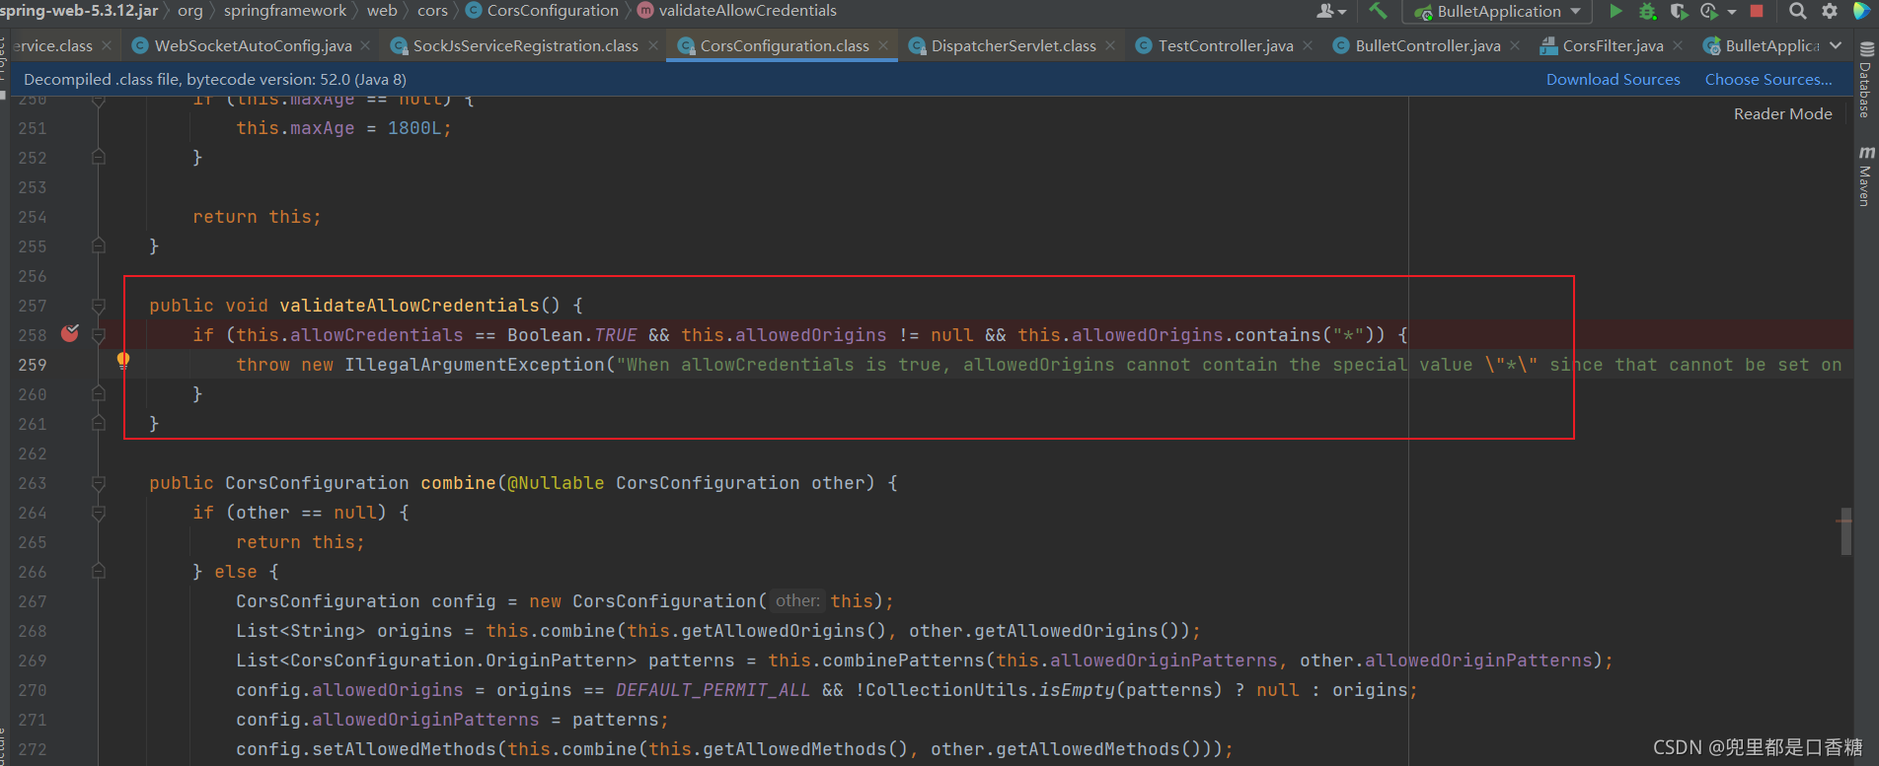The image size is (1879, 766).
Task: Click the web breadcrumb segment
Action: tap(382, 10)
